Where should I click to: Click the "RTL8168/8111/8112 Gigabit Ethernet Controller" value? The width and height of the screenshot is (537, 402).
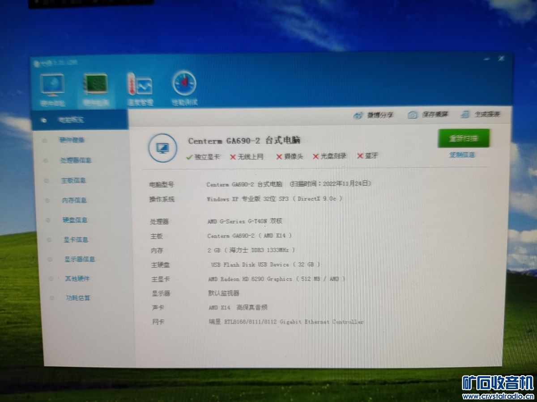tap(294, 322)
